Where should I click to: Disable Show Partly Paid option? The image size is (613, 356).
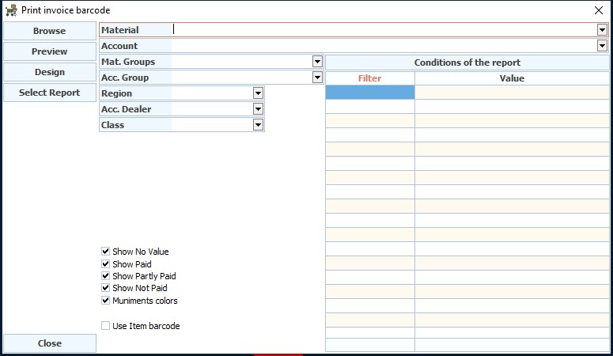[x=105, y=276]
